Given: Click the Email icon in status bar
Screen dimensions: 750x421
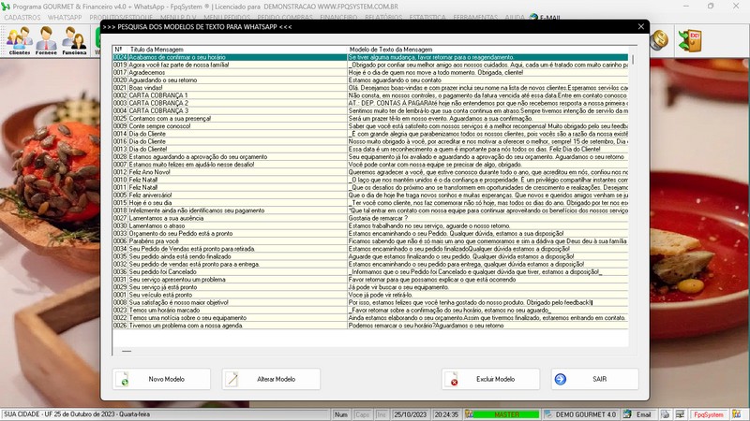Looking at the screenshot, I should point(627,414).
